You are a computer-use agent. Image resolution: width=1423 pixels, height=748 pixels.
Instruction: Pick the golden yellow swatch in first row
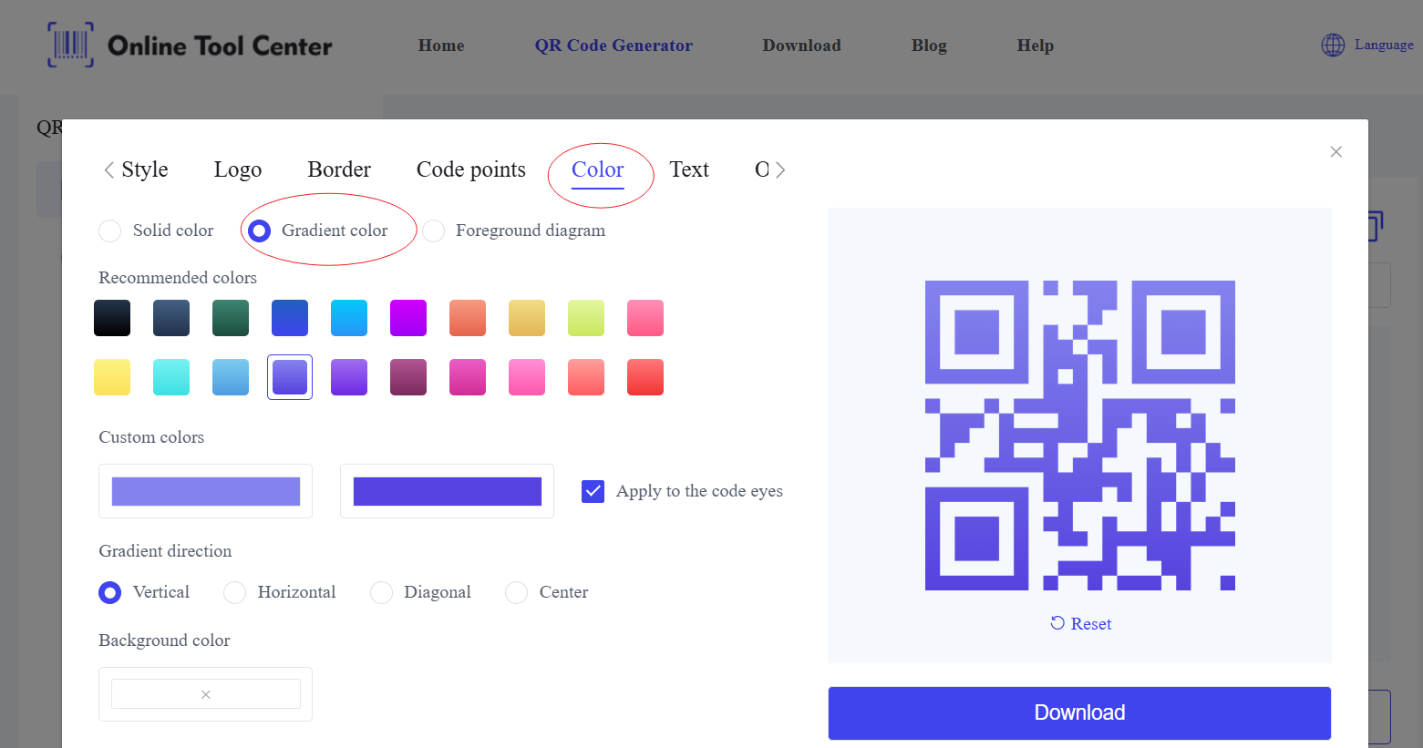coord(527,318)
